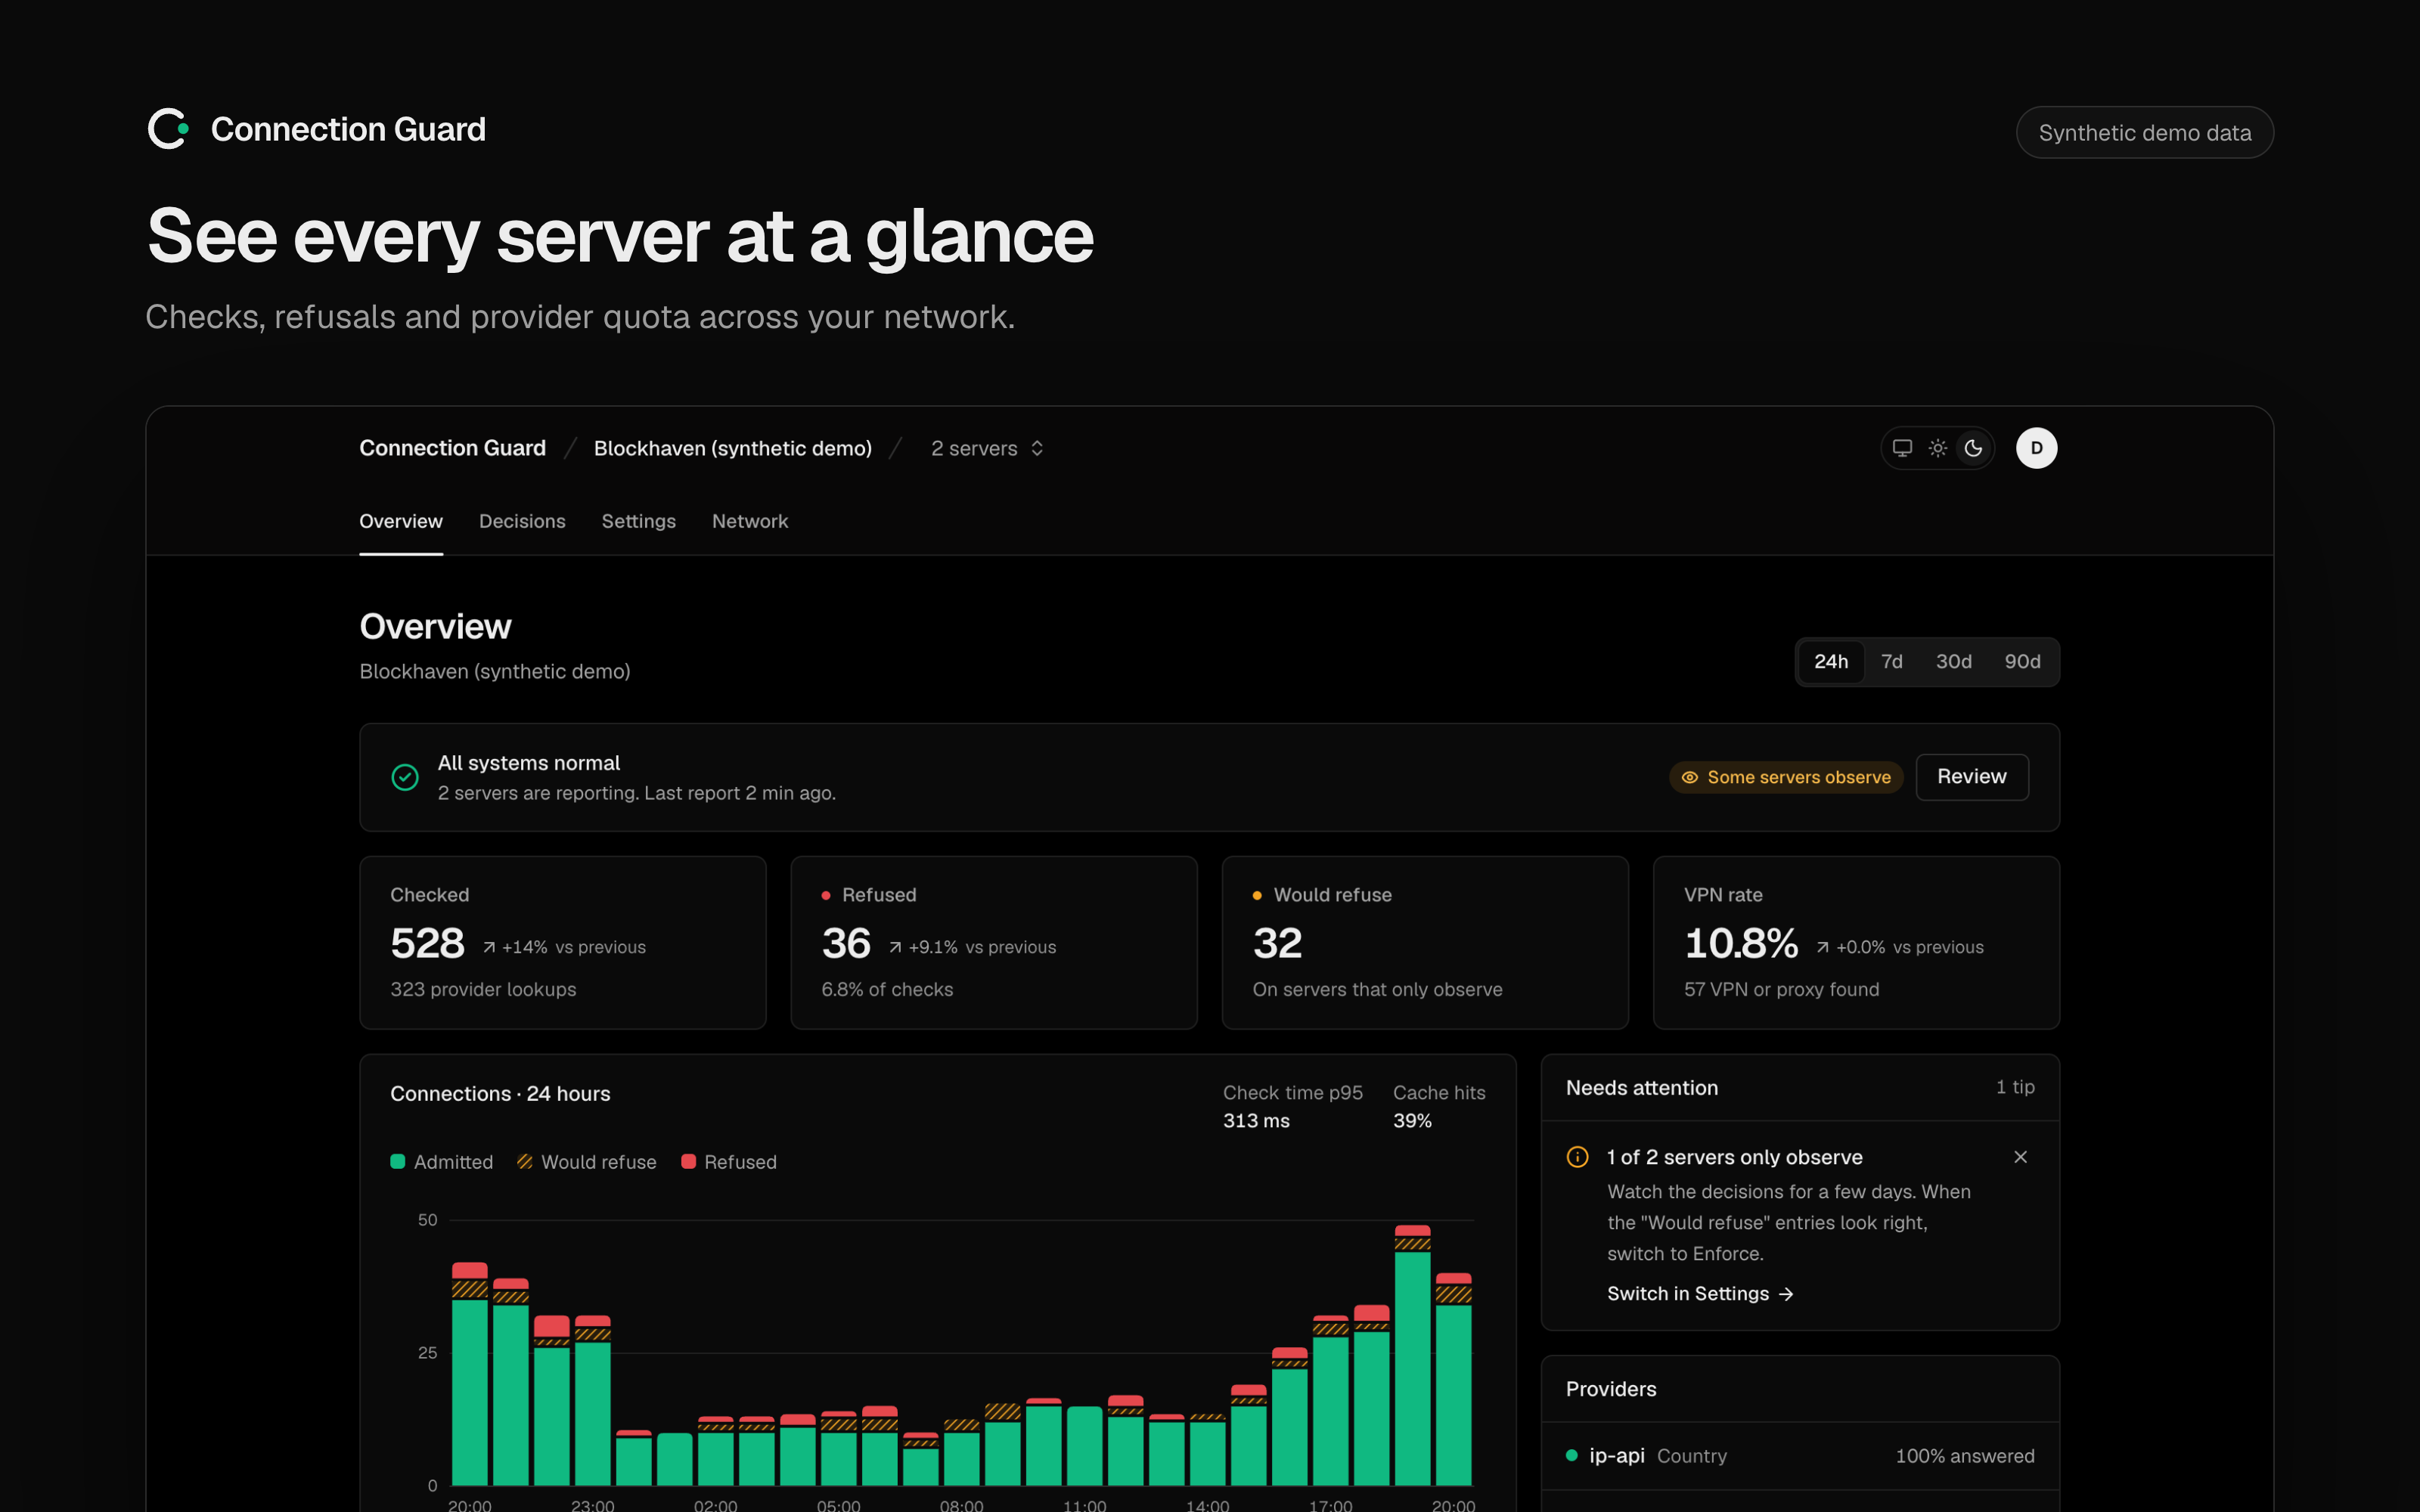Click the orange info icon in Needs attention
The width and height of the screenshot is (2420, 1512).
(x=1577, y=1157)
